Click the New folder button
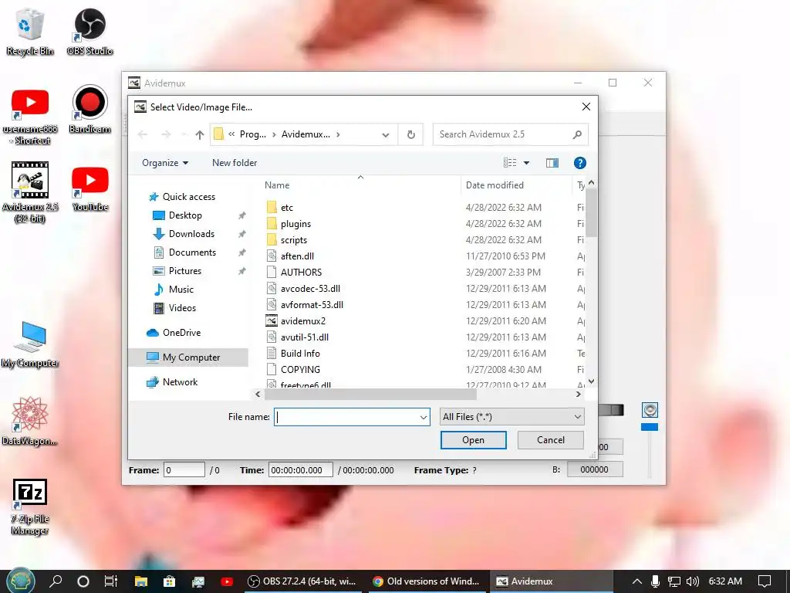The height and width of the screenshot is (593, 790). [235, 163]
